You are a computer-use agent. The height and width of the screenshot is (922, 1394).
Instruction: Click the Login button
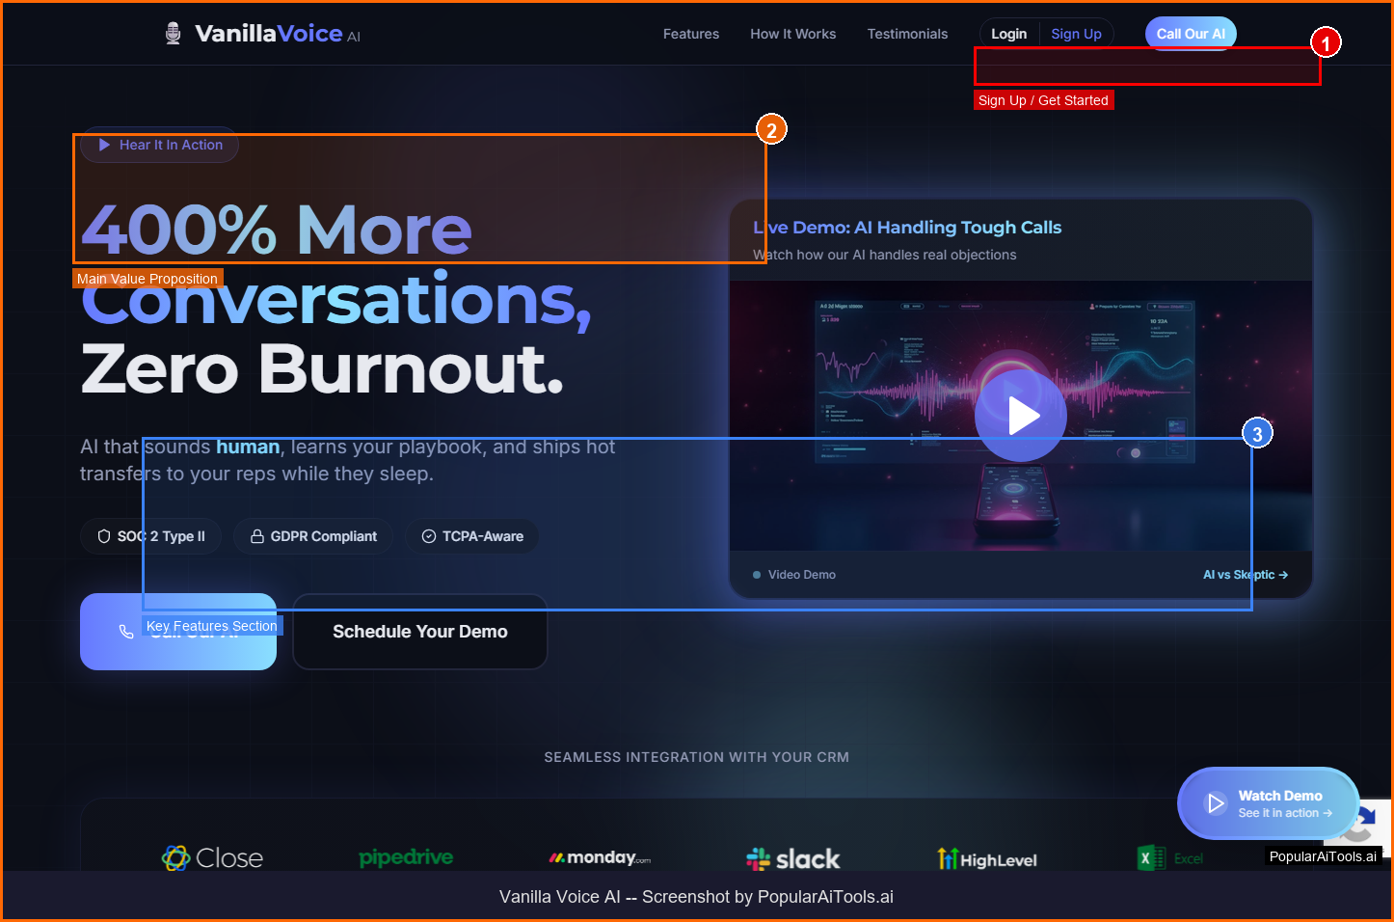coord(1008,34)
